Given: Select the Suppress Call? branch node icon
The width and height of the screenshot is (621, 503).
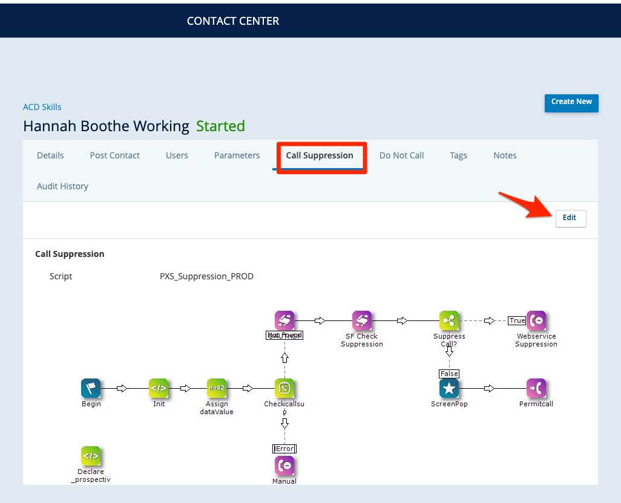Looking at the screenshot, I should click(x=449, y=320).
